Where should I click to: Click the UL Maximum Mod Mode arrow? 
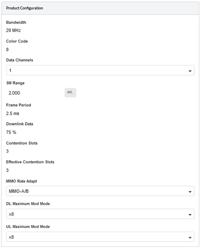pos(190,238)
